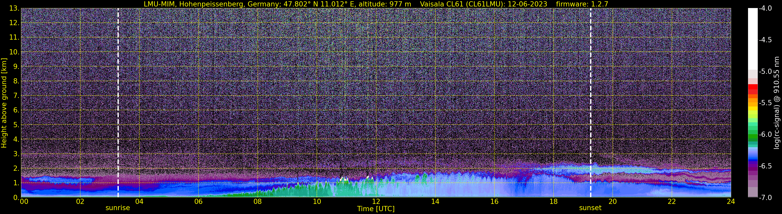
Task: Click the "sunset" label below the time axis
Action: (590, 208)
